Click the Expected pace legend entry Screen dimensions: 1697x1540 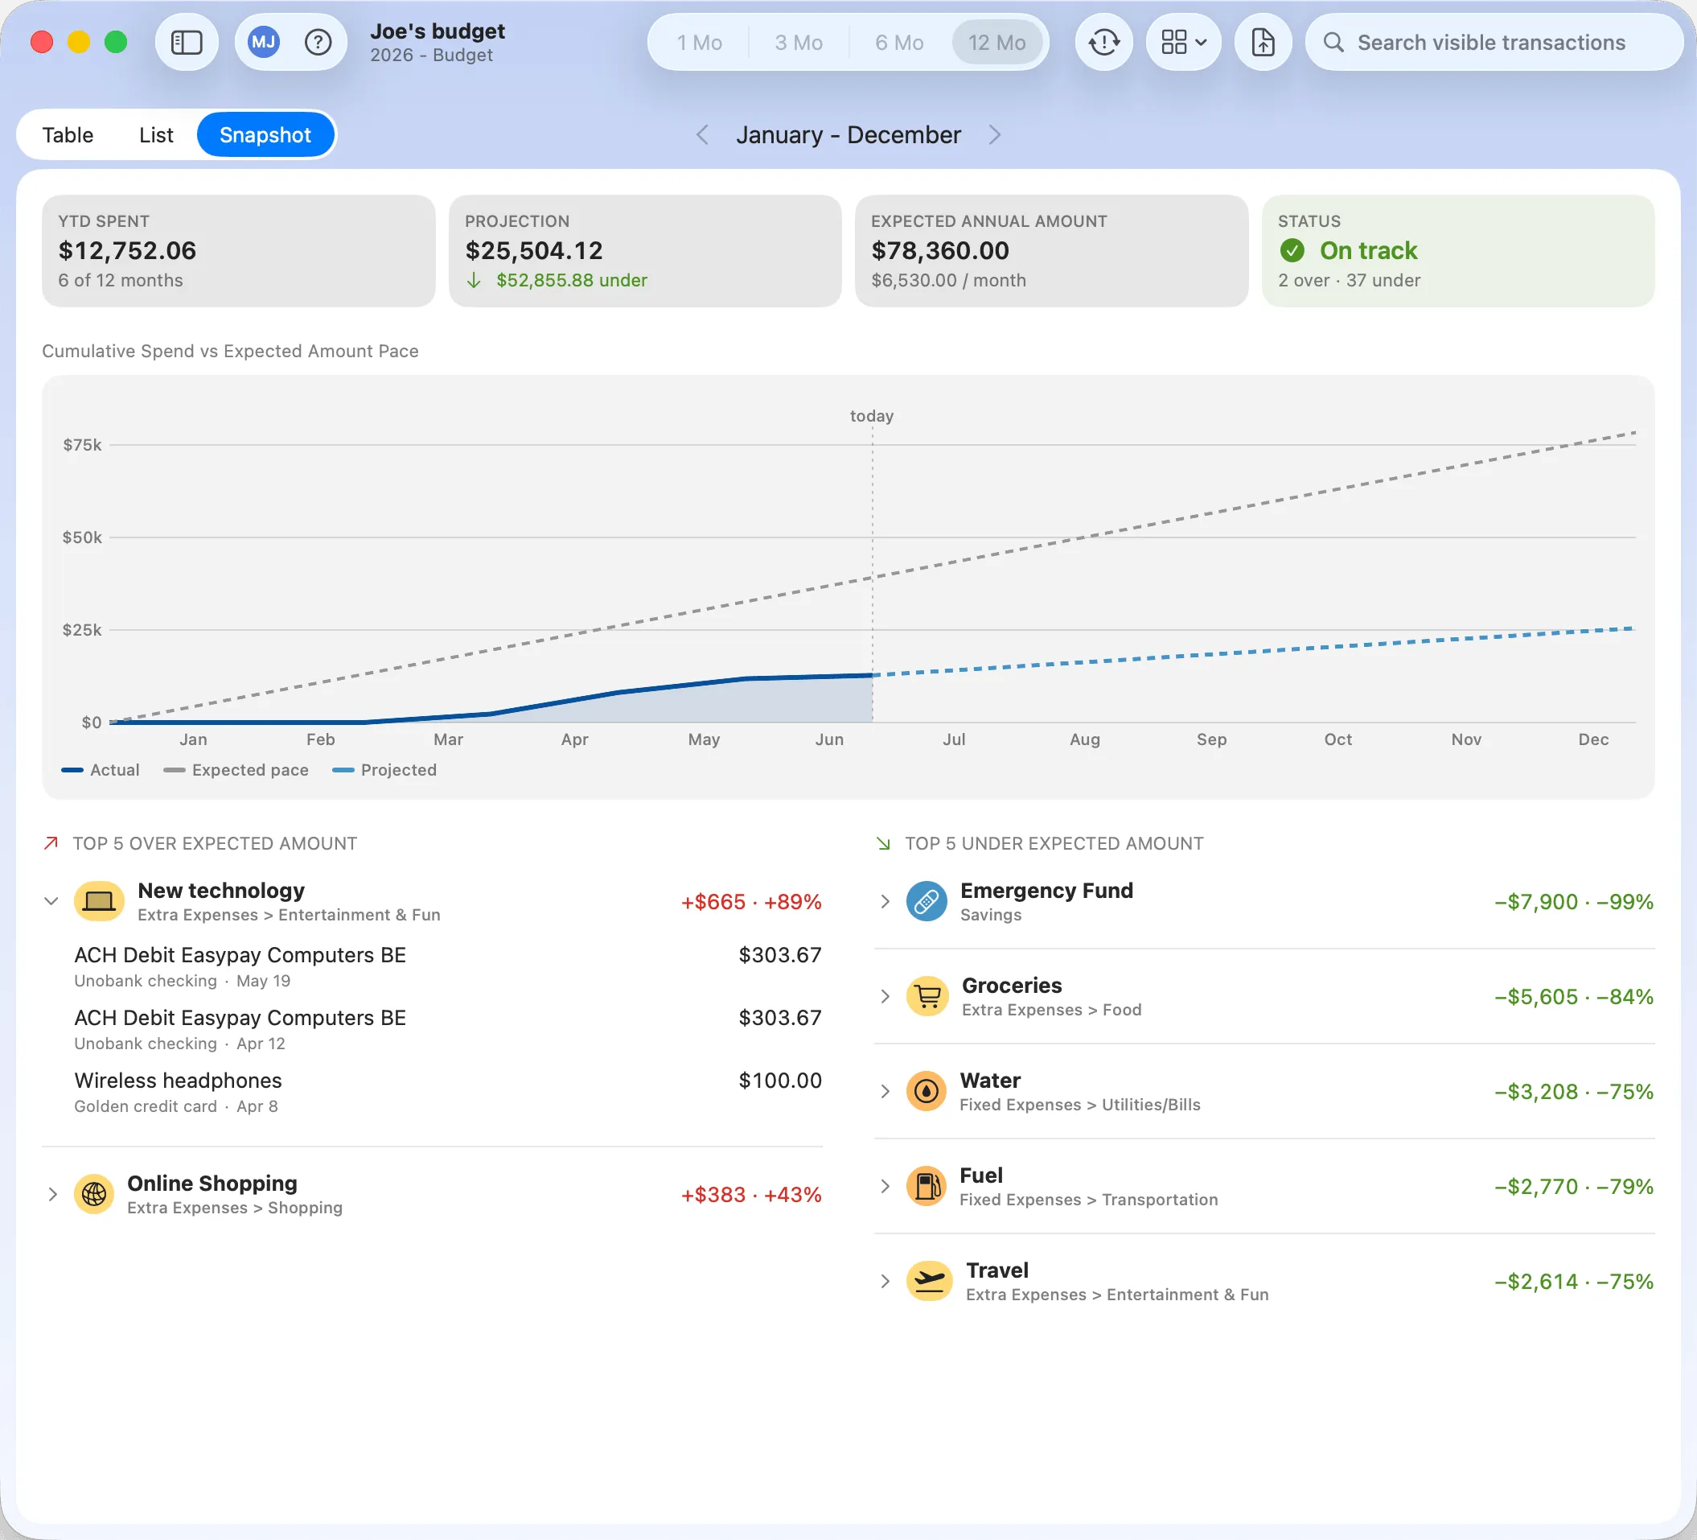(236, 769)
